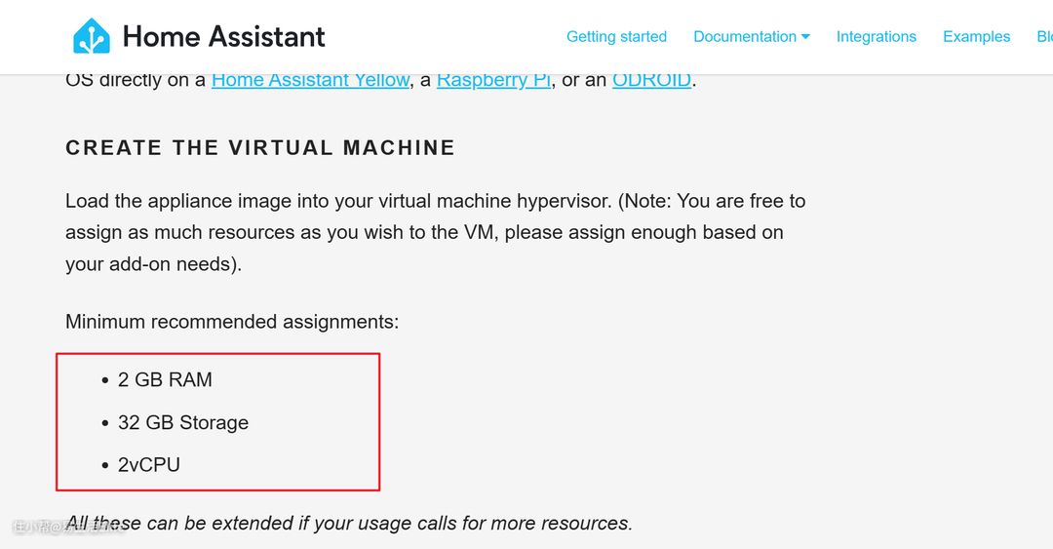Select the 2vCPU list item
This screenshot has width=1053, height=549.
click(x=149, y=465)
